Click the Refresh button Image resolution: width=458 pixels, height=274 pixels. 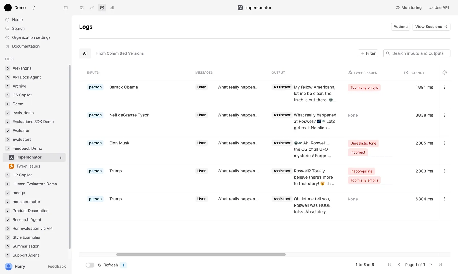click(x=108, y=265)
